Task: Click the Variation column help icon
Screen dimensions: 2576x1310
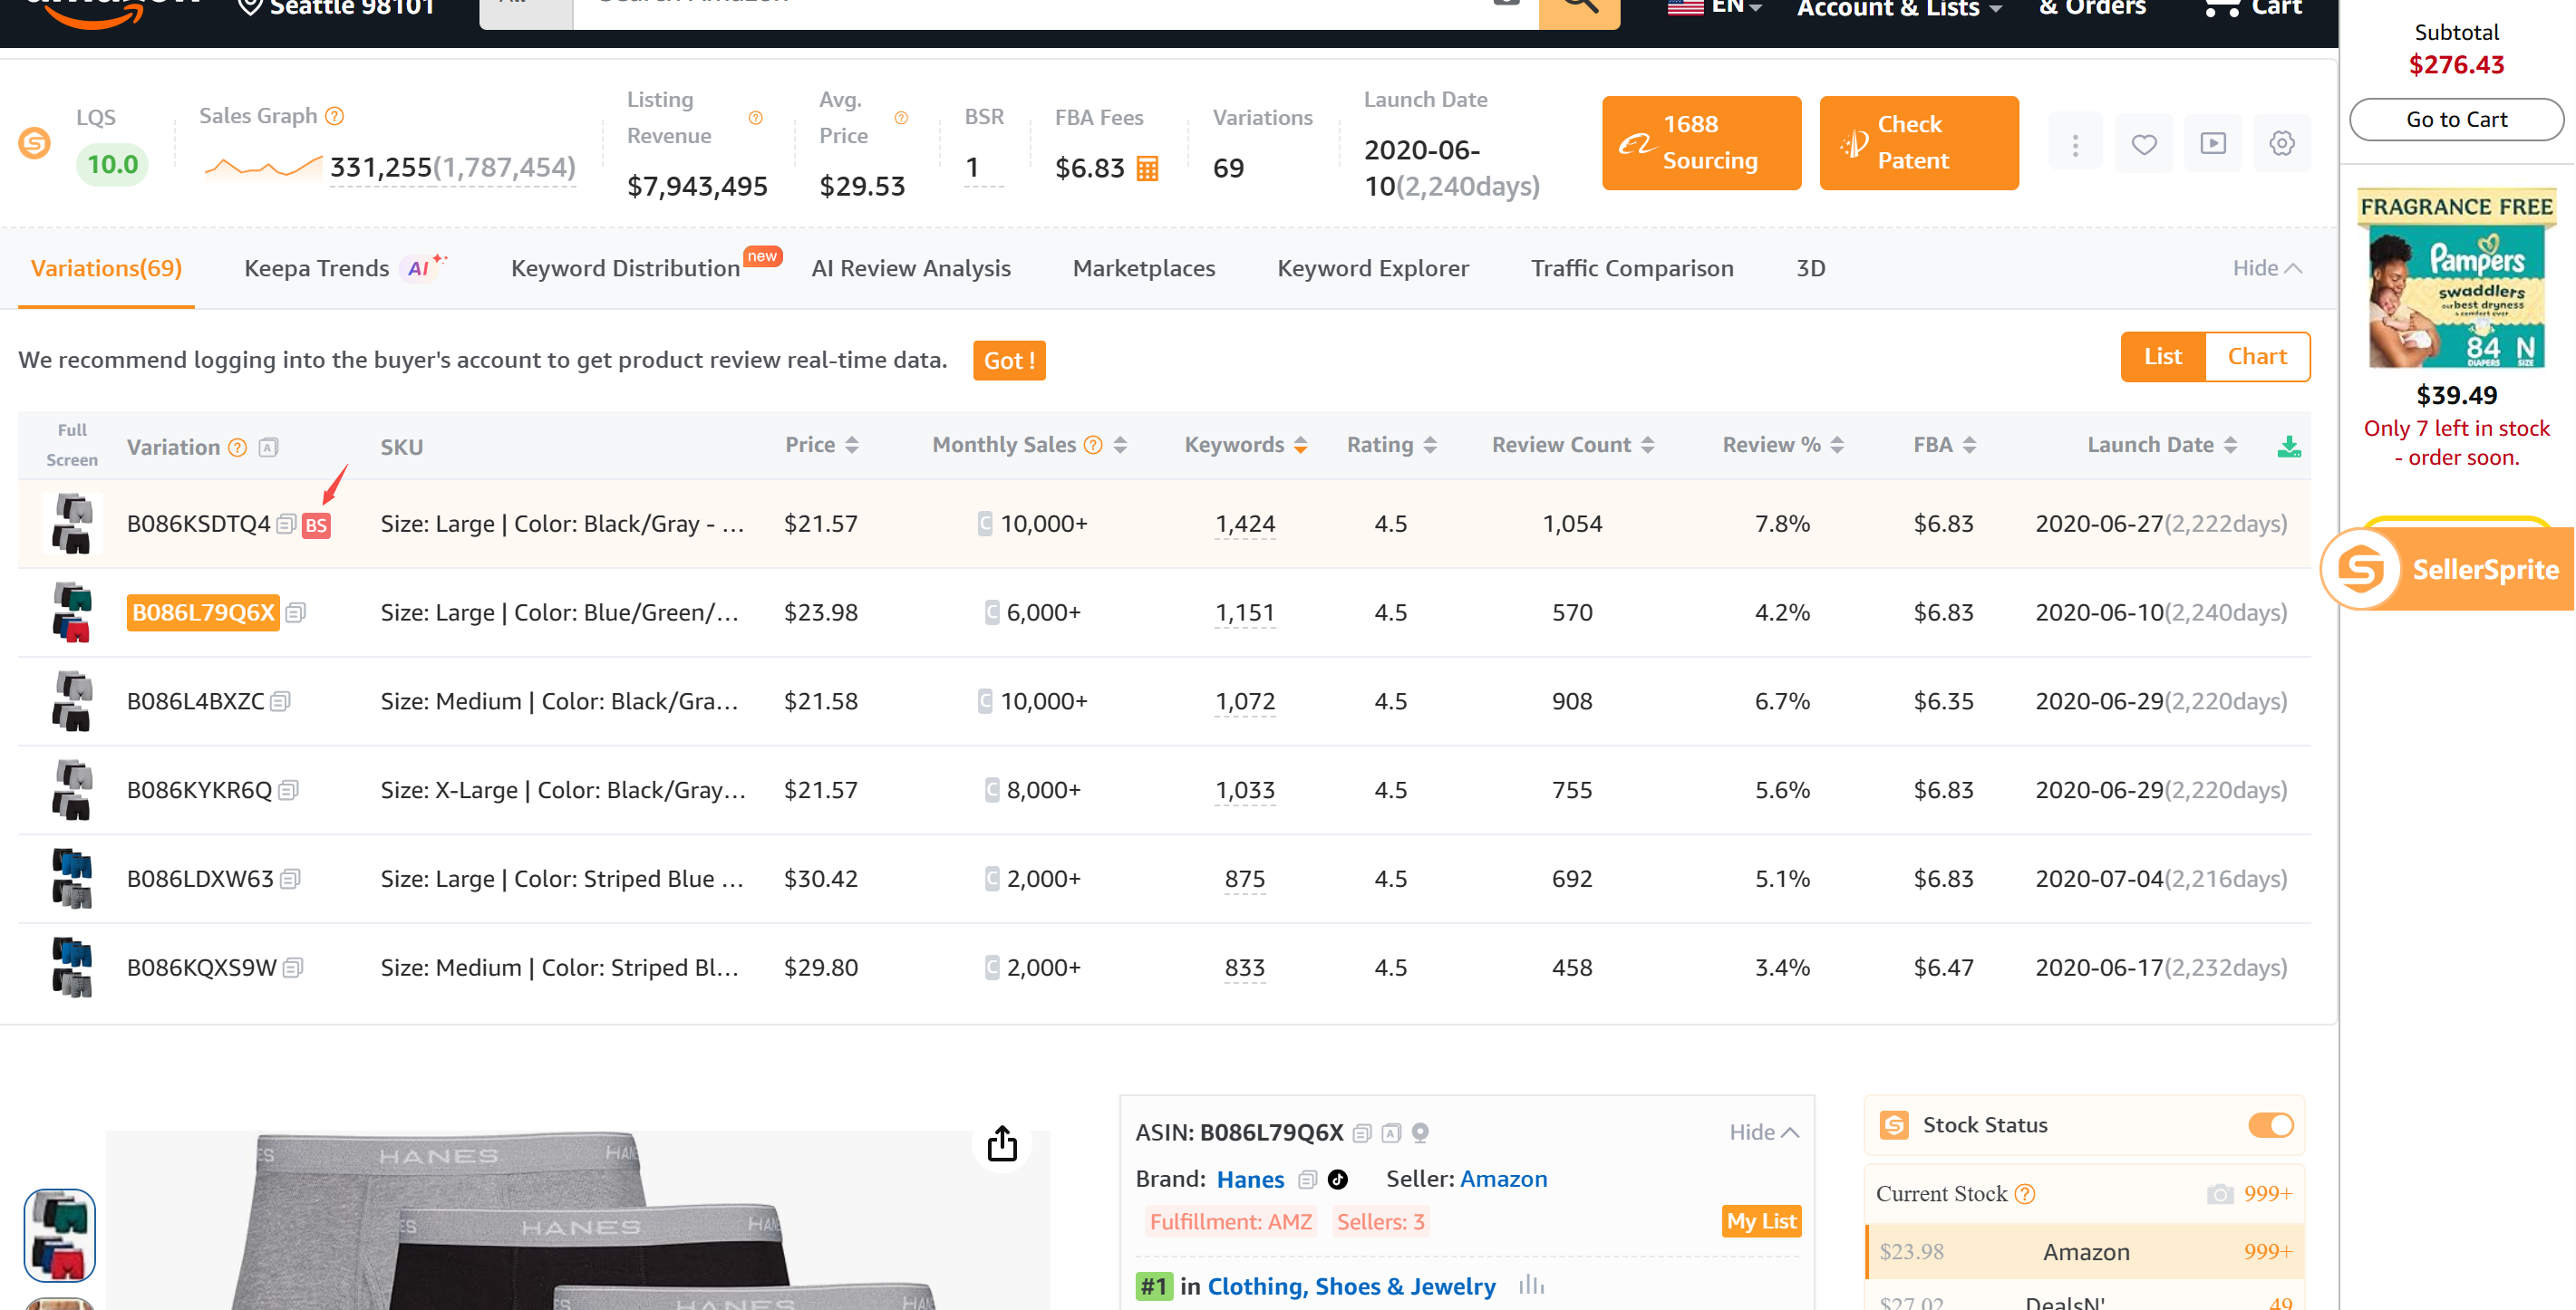Action: 237,448
